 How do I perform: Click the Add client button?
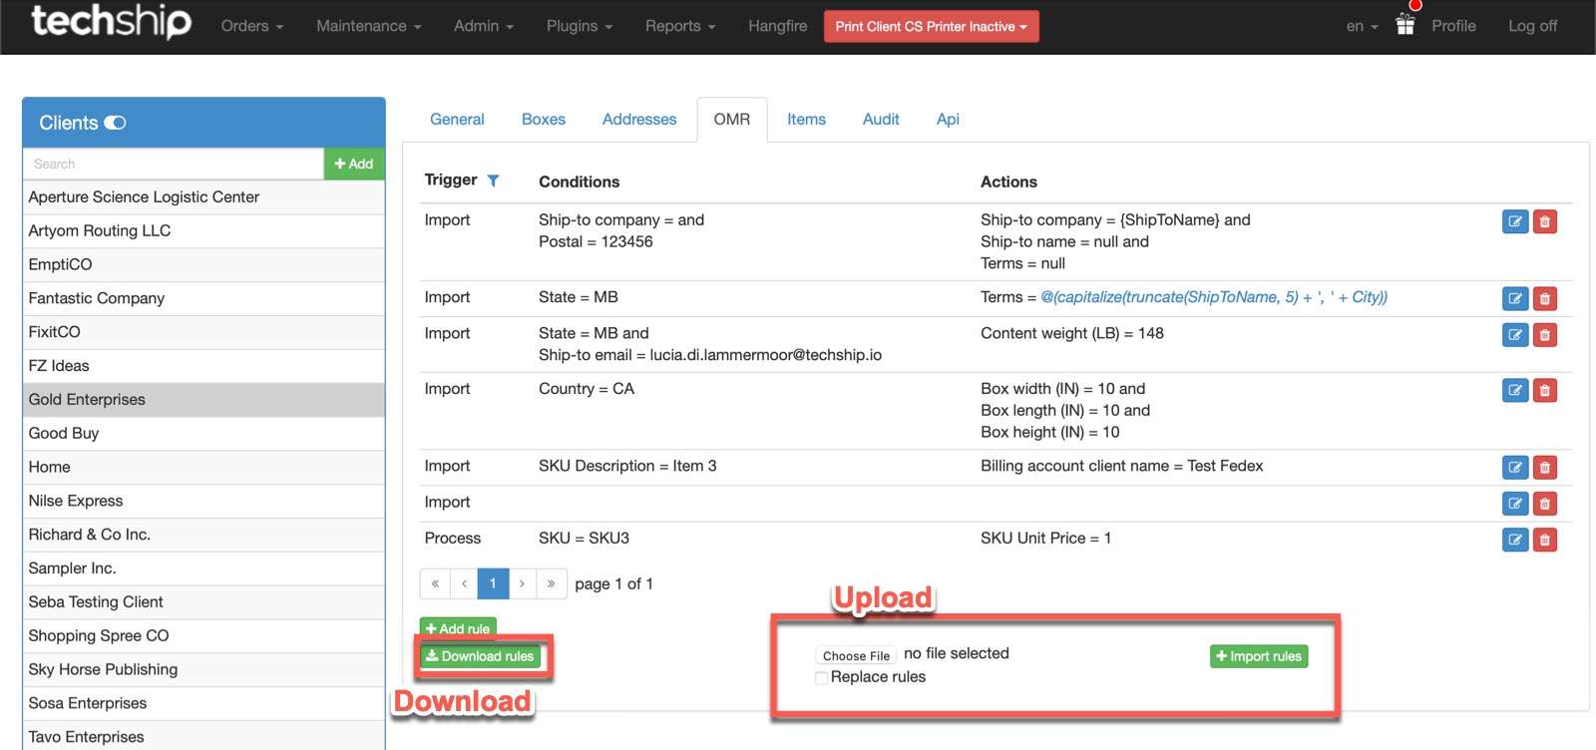354,164
